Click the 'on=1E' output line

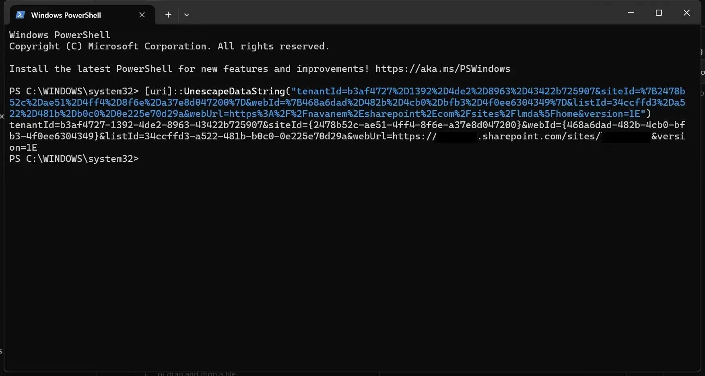coord(23,147)
